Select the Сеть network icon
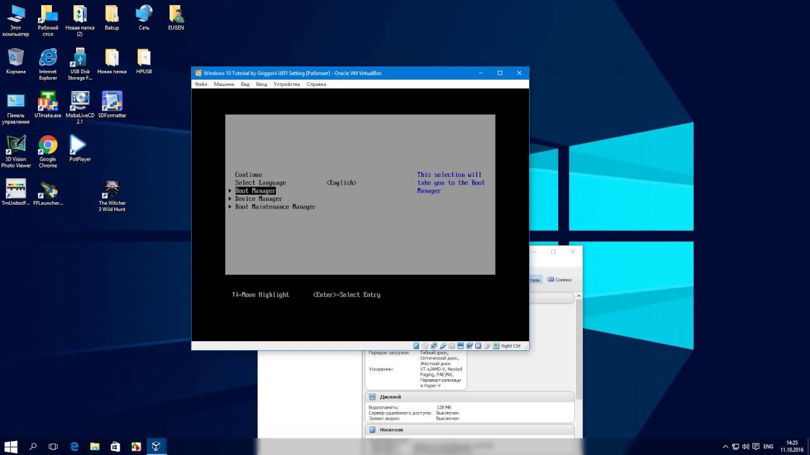 click(144, 18)
